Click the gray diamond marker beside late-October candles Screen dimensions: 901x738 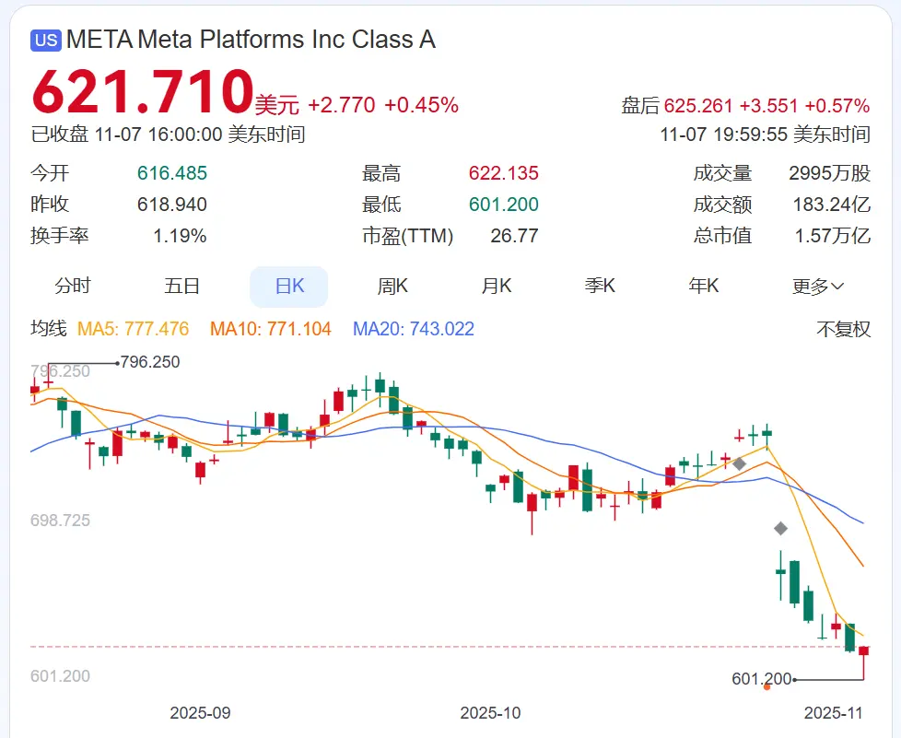click(x=739, y=463)
